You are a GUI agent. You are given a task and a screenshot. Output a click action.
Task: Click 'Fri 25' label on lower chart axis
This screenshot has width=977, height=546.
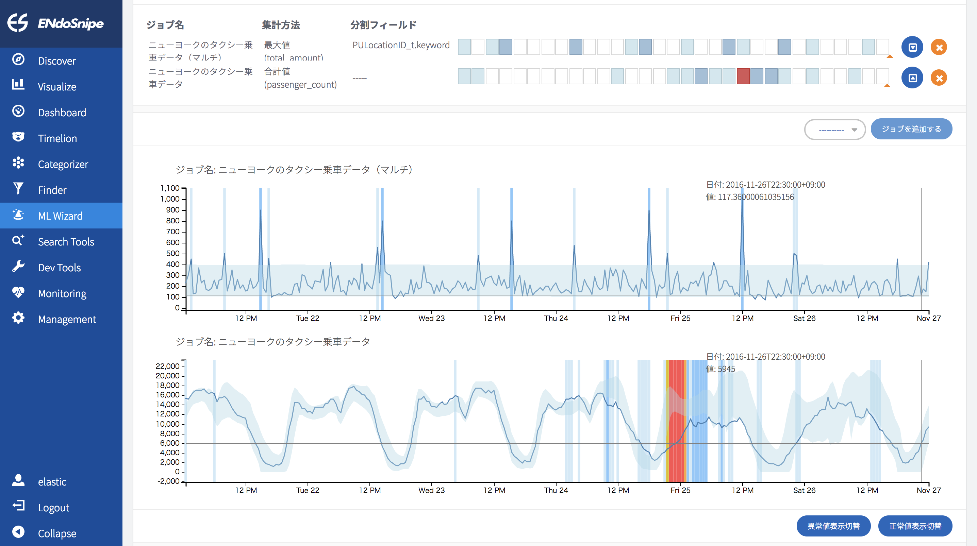[680, 490]
